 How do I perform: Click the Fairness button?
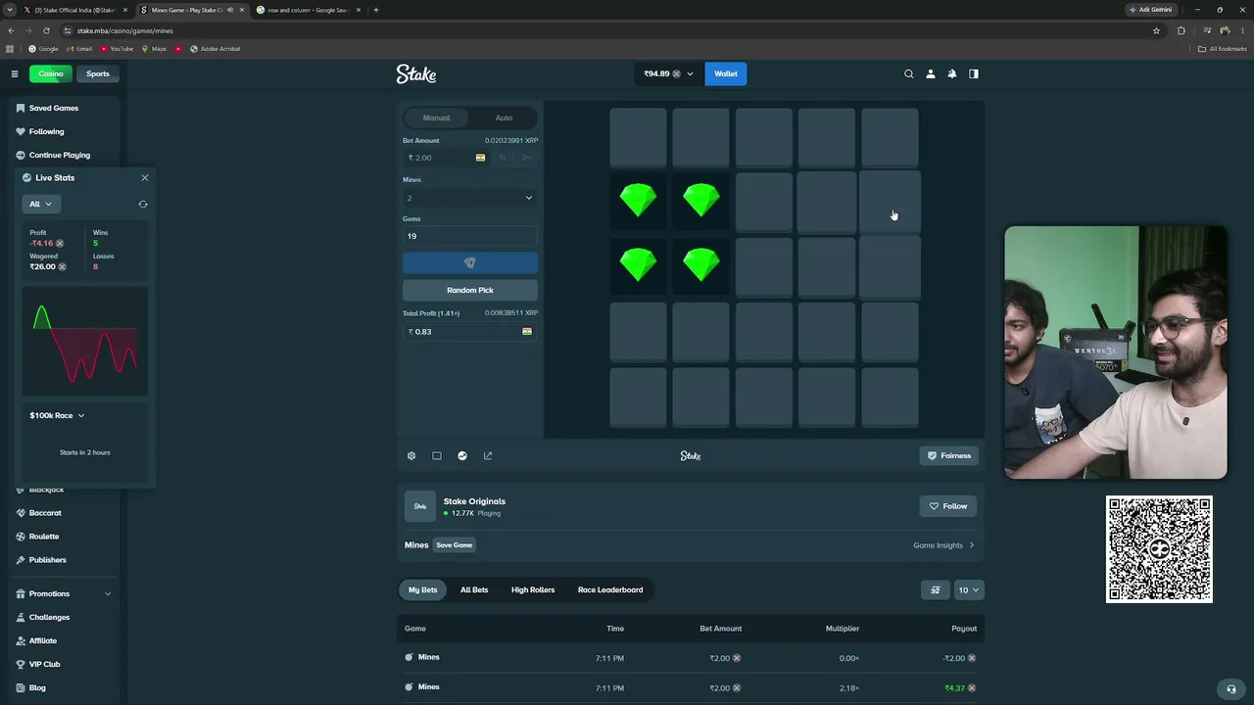tap(949, 455)
